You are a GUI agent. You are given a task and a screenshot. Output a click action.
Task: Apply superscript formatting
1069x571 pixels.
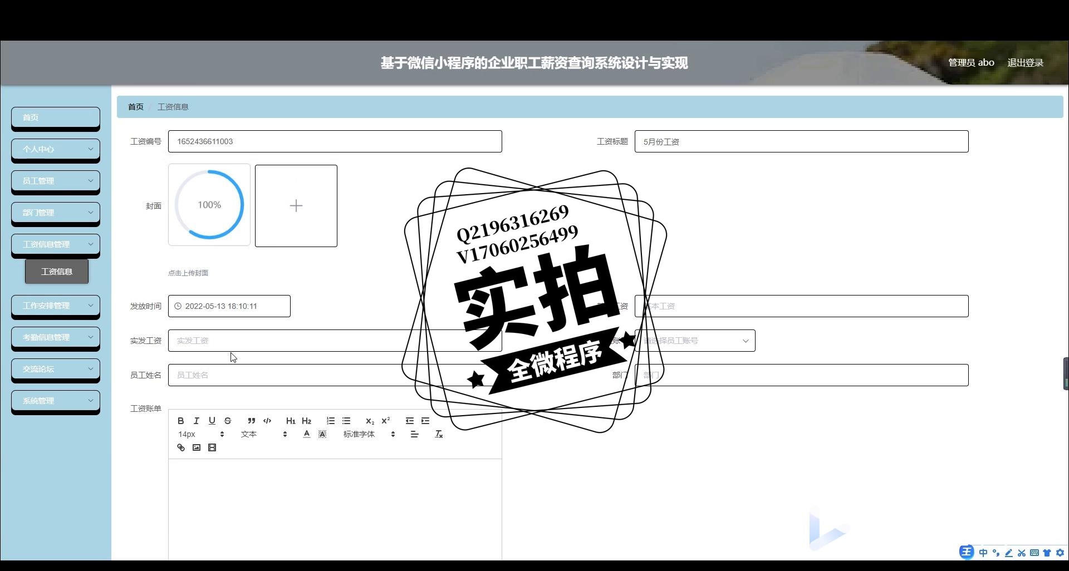pyautogui.click(x=385, y=421)
